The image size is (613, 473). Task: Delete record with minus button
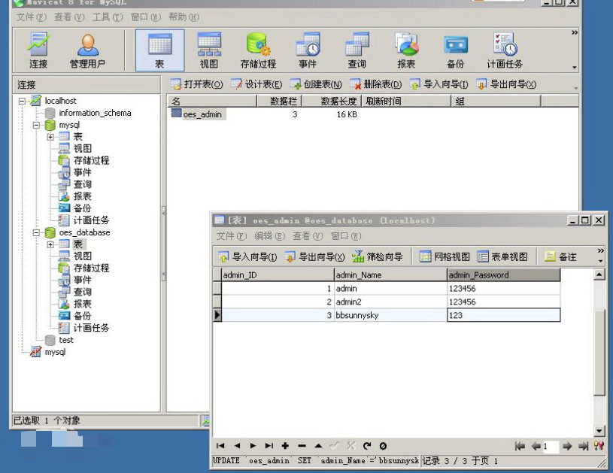302,446
